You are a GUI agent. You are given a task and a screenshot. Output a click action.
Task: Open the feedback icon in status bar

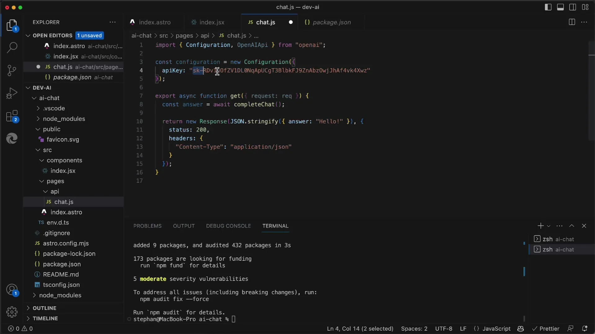coord(570,329)
